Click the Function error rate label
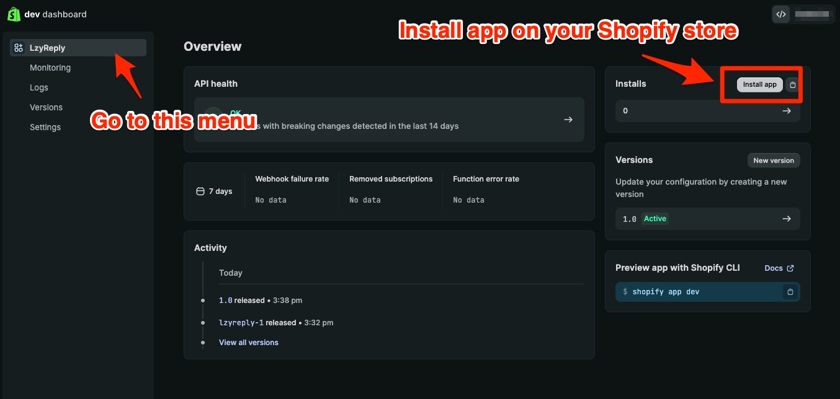The height and width of the screenshot is (399, 840). tap(486, 179)
